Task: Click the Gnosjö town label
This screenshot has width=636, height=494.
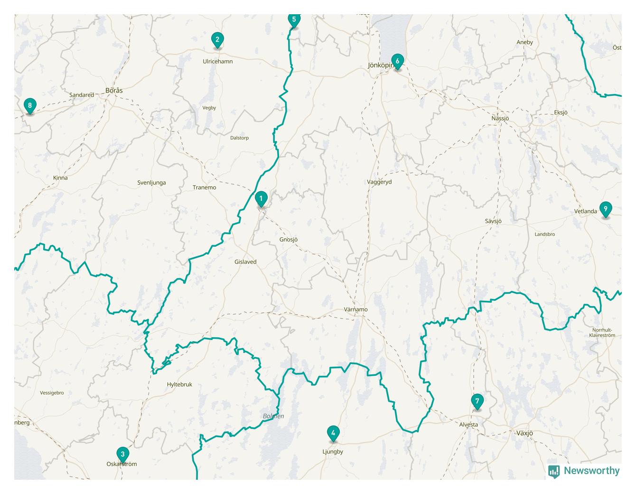Action: tap(288, 240)
